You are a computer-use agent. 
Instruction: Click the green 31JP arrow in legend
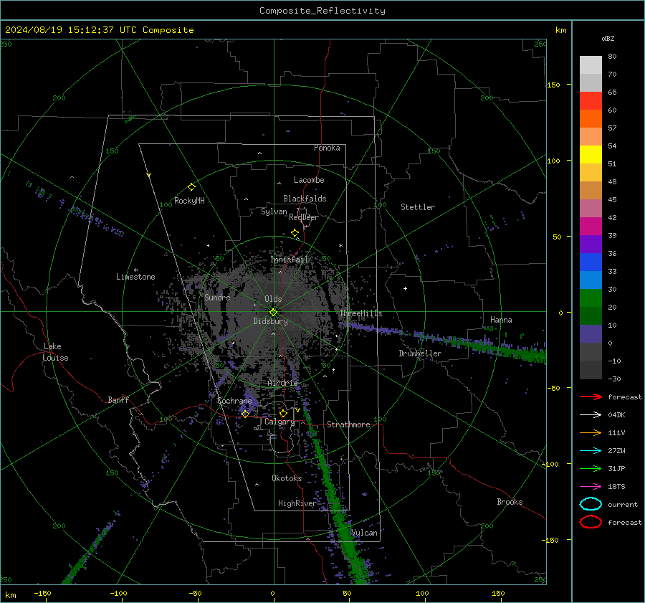(591, 468)
